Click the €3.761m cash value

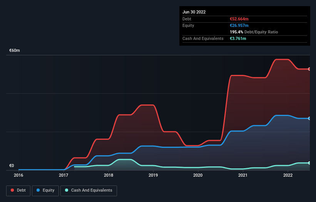click(238, 38)
